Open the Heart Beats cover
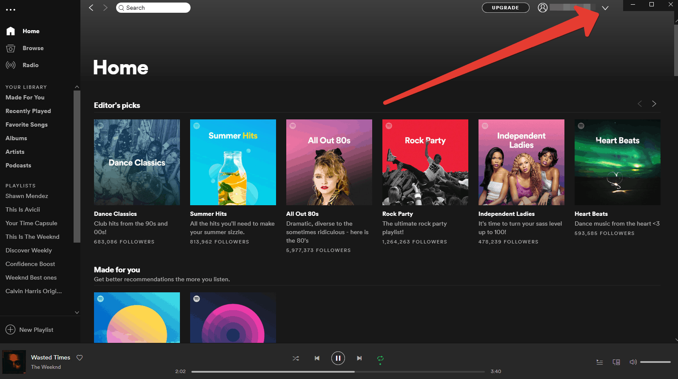The image size is (678, 379). pos(618,162)
